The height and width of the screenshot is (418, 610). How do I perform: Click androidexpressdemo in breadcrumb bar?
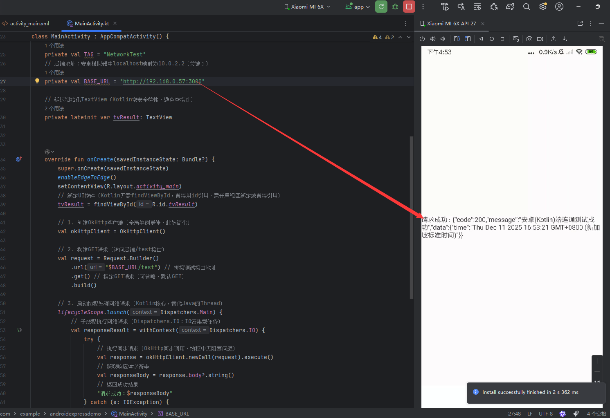click(x=75, y=414)
